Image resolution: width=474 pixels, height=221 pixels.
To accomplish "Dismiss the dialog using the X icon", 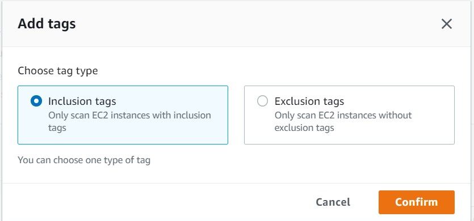I will pyautogui.click(x=447, y=24).
